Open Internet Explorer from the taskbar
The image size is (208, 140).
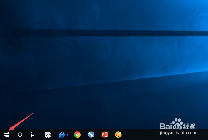62,135
